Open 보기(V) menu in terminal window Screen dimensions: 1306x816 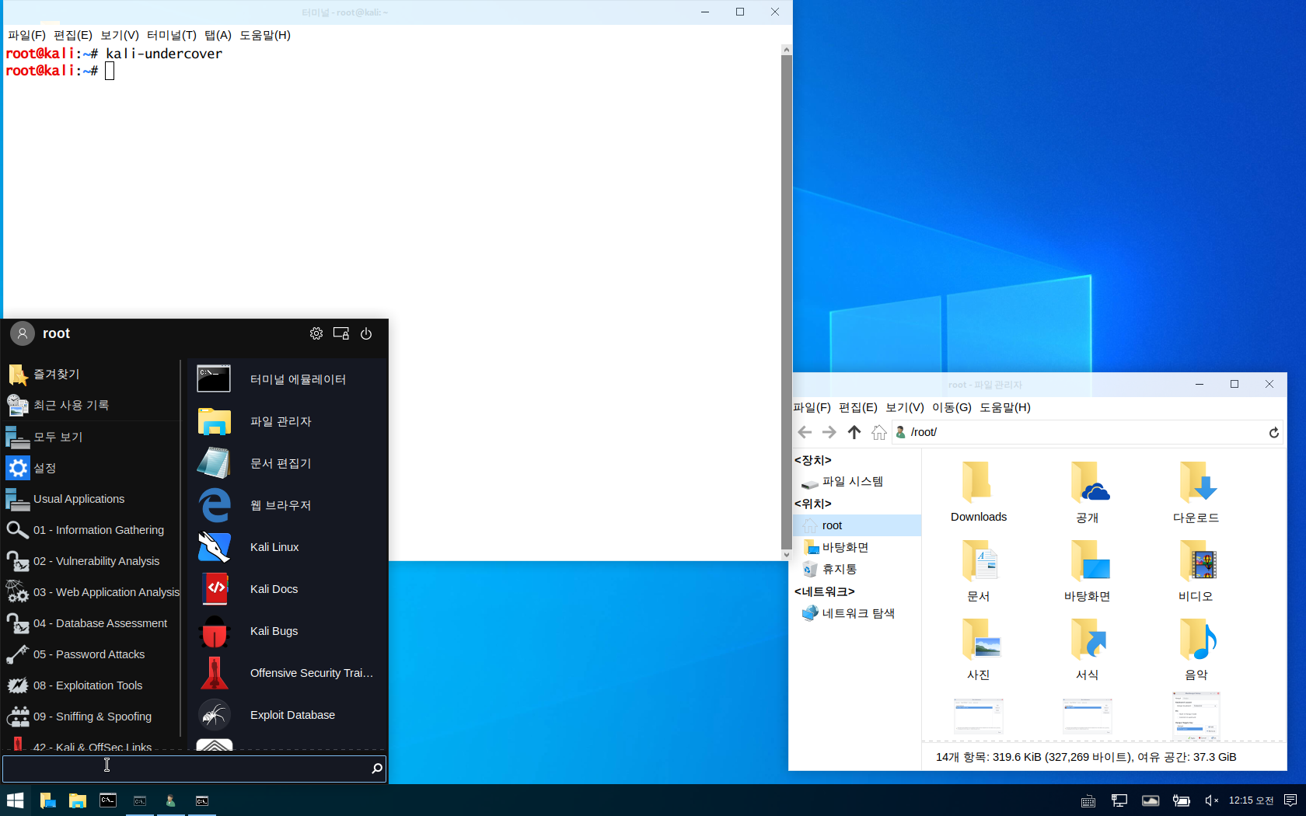tap(120, 35)
